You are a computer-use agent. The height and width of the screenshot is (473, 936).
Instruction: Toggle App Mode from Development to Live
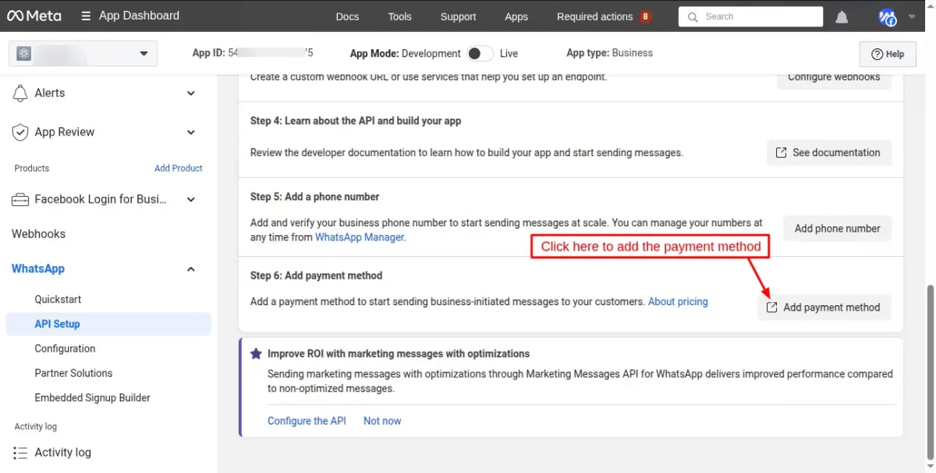coord(480,53)
